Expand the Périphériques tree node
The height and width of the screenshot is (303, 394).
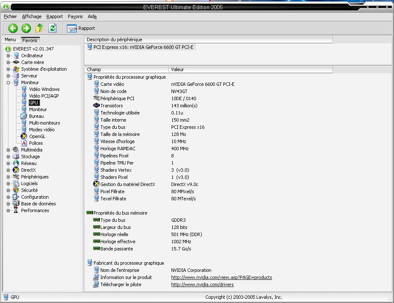pyautogui.click(x=8, y=177)
